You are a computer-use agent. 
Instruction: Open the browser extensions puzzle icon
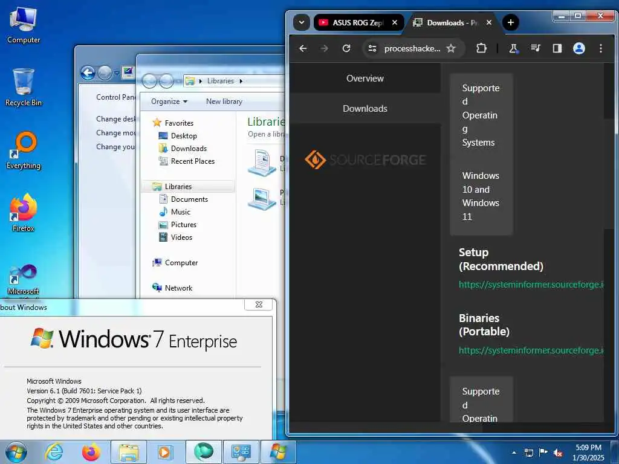click(481, 48)
